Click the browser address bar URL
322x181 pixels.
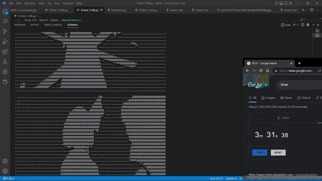click(296, 70)
